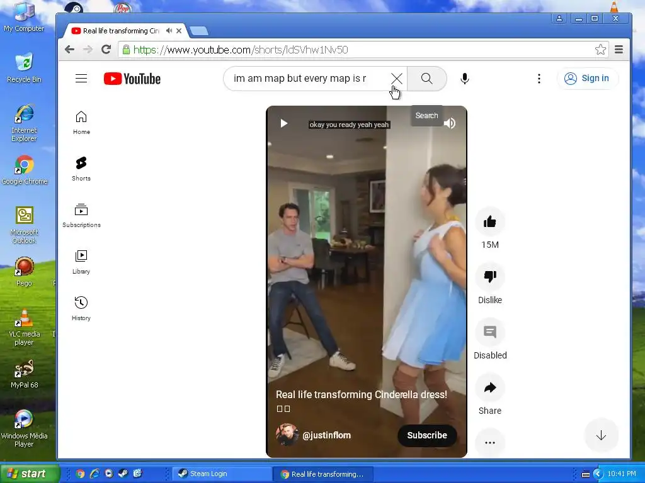The width and height of the screenshot is (645, 483).
Task: Like the Short with 15M likes
Action: pos(490,222)
